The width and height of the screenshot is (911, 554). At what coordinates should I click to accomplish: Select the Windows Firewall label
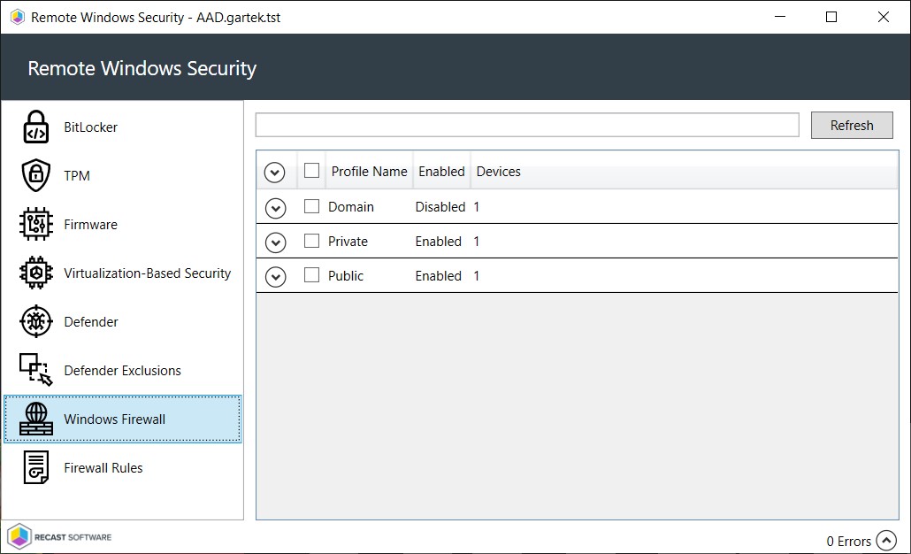click(114, 419)
